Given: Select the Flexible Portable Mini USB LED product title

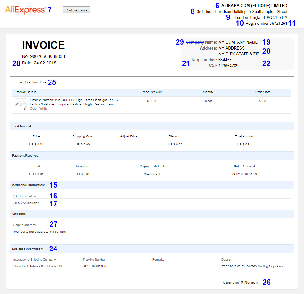Looking at the screenshot, I should (x=74, y=102).
